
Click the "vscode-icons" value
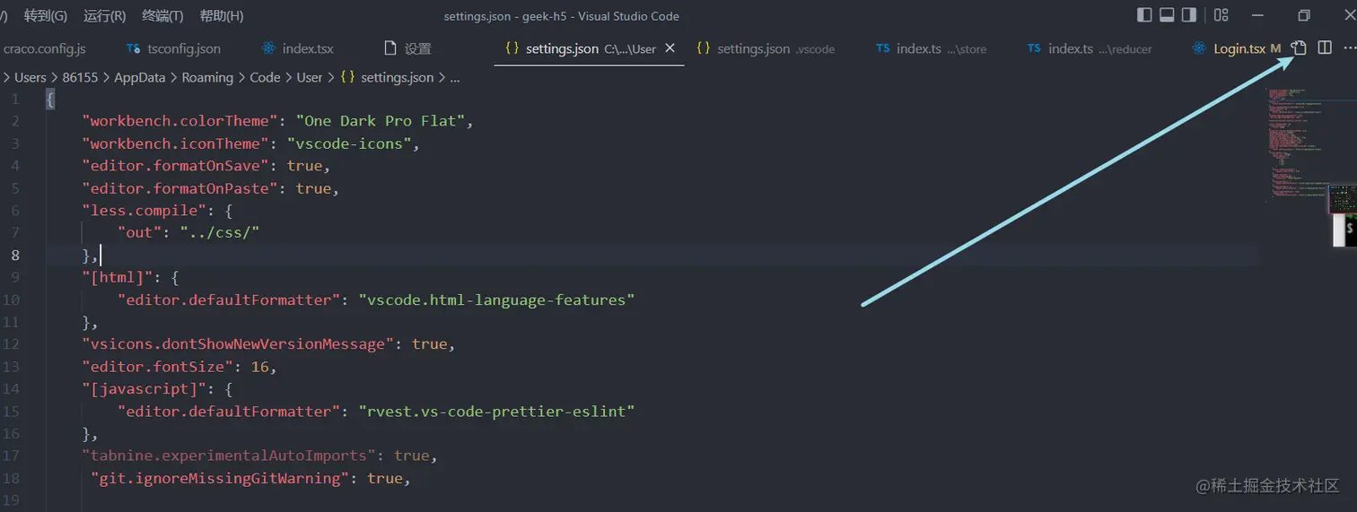(x=348, y=143)
